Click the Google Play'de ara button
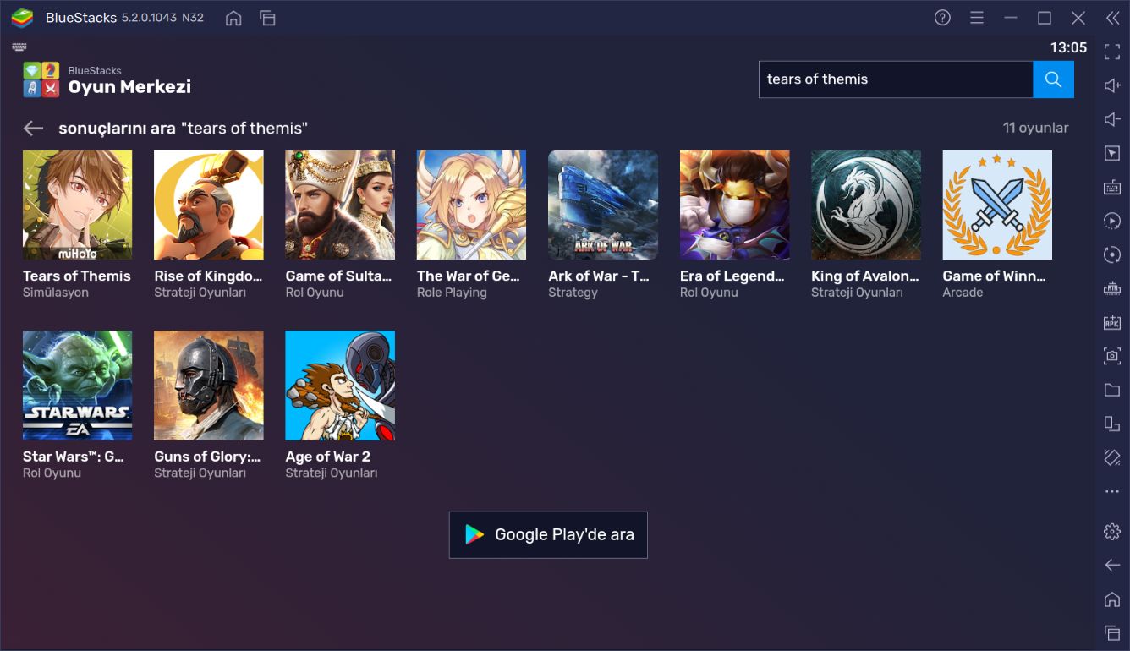1130x651 pixels. (x=548, y=534)
